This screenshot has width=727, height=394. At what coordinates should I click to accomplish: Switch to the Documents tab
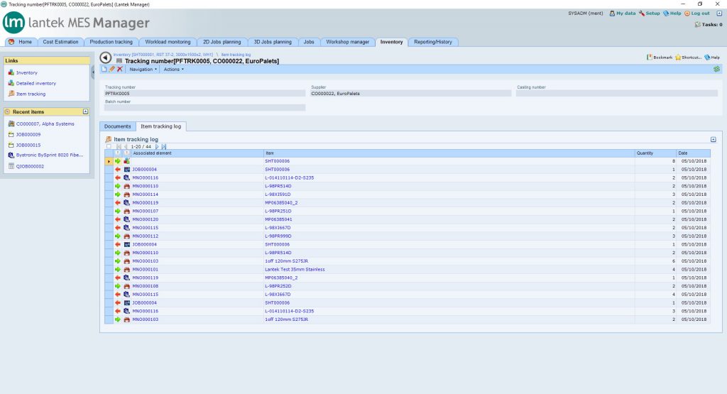click(118, 126)
